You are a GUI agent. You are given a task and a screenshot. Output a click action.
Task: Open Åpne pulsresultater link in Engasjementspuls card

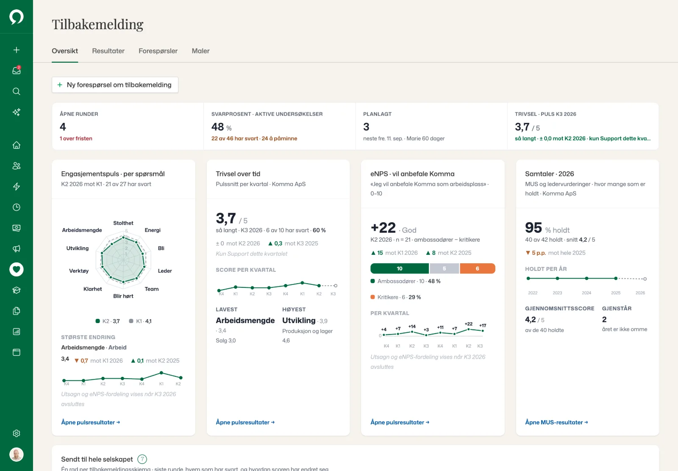[91, 422]
